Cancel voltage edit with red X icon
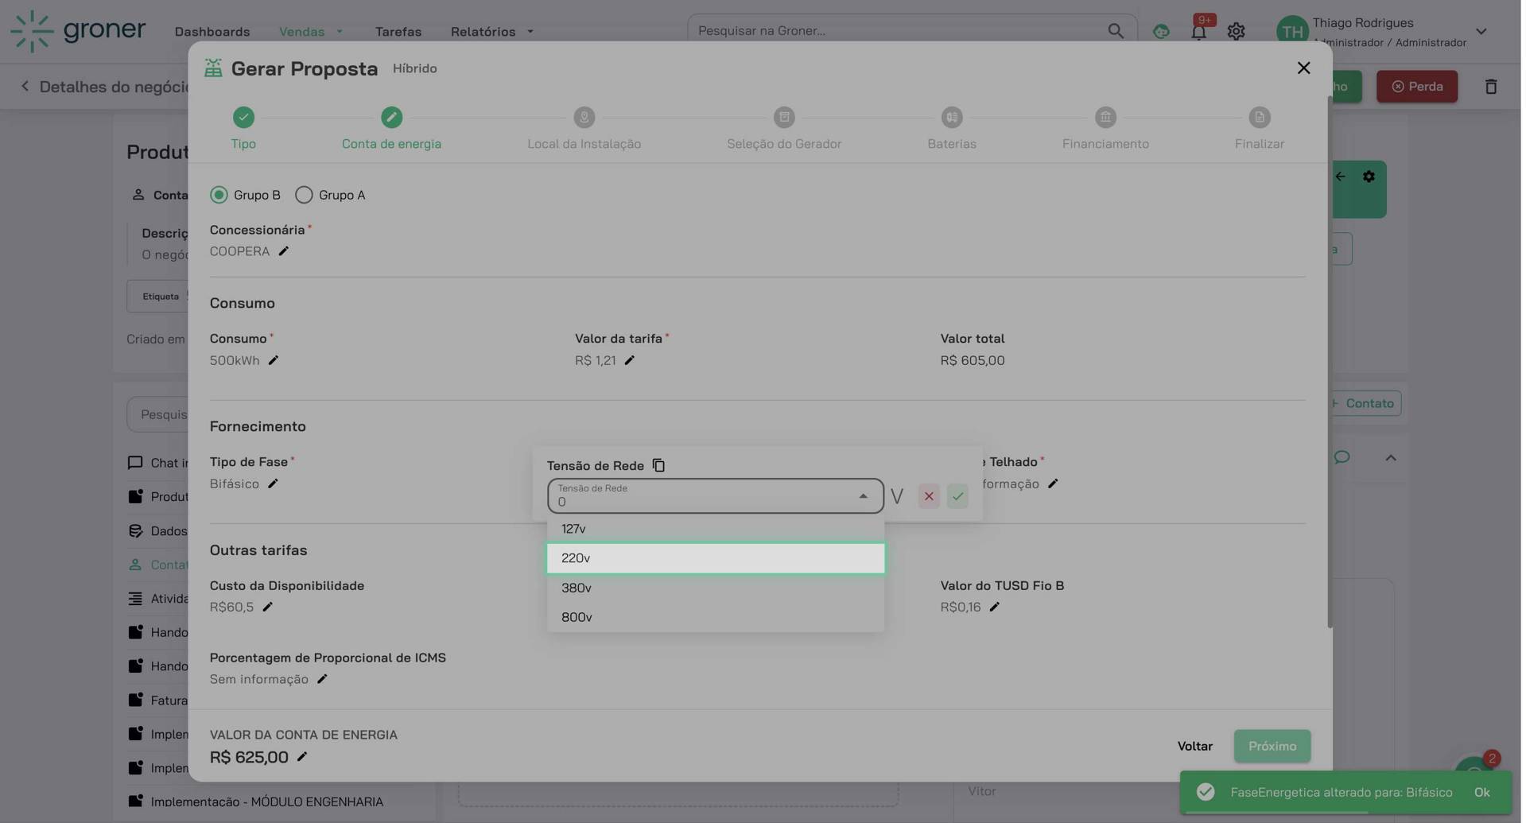 point(928,495)
